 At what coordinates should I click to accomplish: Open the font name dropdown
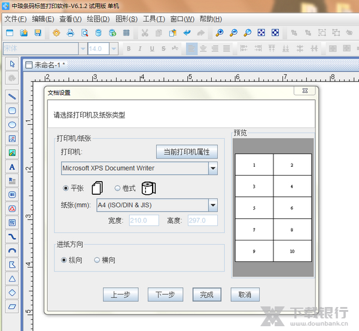[83, 49]
